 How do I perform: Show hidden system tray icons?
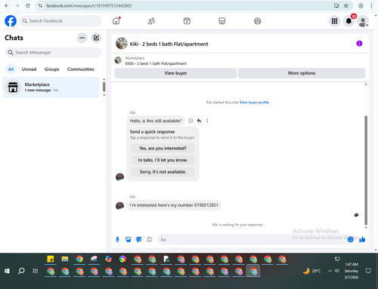click(330, 271)
